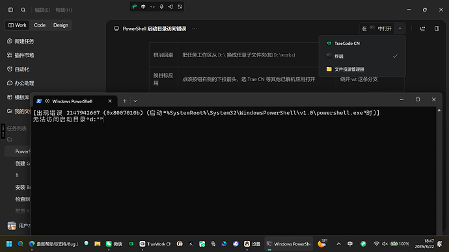Image resolution: width=449 pixels, height=252 pixels.
Task: Collapse the open-in dropdown chevron
Action: tap(400, 29)
